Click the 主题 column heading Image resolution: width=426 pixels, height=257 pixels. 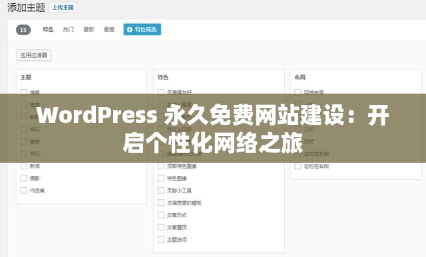(26, 77)
